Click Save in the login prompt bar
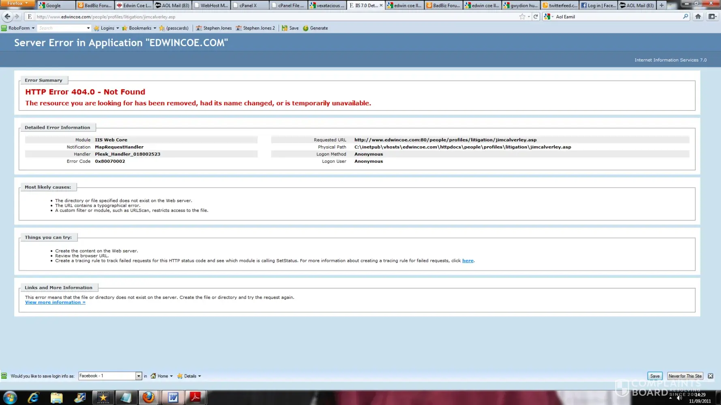 (654, 376)
